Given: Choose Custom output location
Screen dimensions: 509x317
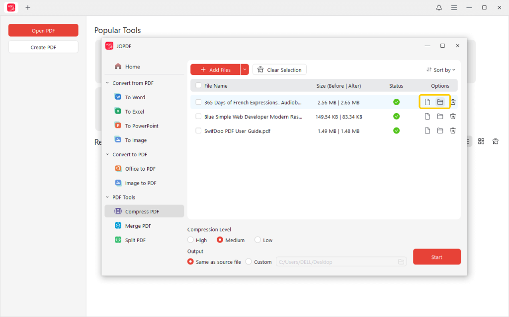Looking at the screenshot, I should pos(249,262).
